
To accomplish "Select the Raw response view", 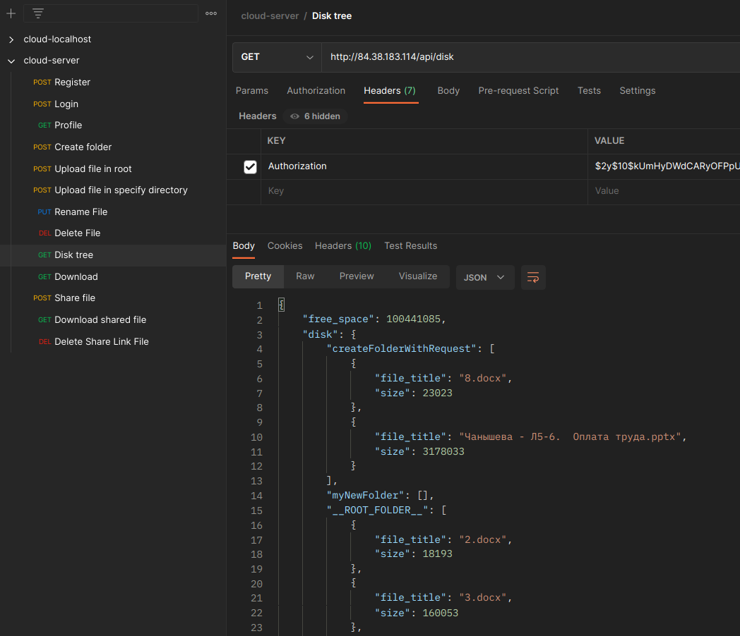I will [x=305, y=276].
